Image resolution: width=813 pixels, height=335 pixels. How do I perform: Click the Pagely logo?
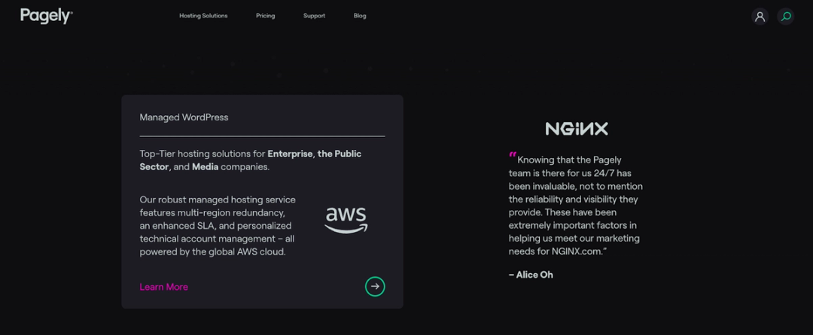[x=46, y=16]
